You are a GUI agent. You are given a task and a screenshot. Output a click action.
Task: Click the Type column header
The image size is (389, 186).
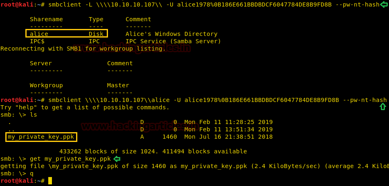(x=96, y=19)
